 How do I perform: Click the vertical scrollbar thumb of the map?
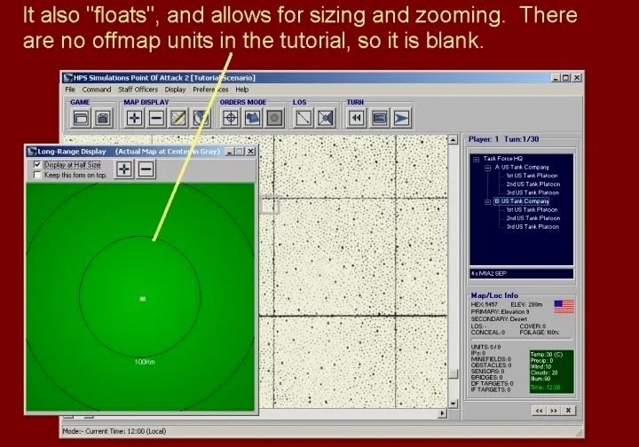(453, 373)
